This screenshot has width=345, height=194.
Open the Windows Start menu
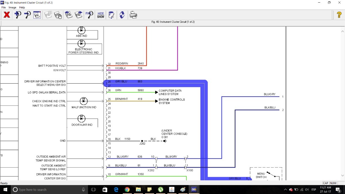(x=5, y=189)
